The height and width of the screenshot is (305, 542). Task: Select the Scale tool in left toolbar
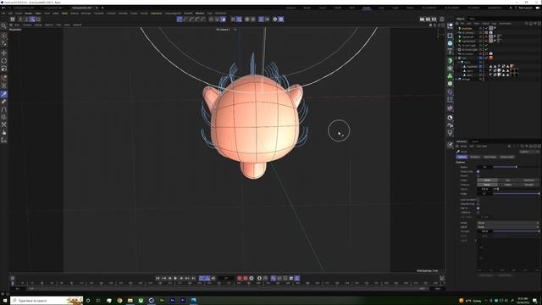coord(3,69)
